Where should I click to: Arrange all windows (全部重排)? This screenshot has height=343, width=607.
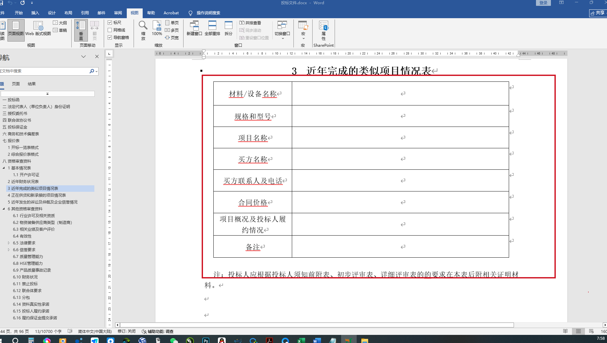click(212, 29)
